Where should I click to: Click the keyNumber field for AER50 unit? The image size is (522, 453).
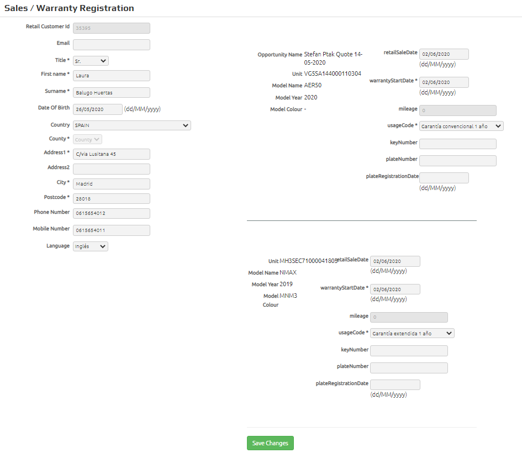(458, 144)
